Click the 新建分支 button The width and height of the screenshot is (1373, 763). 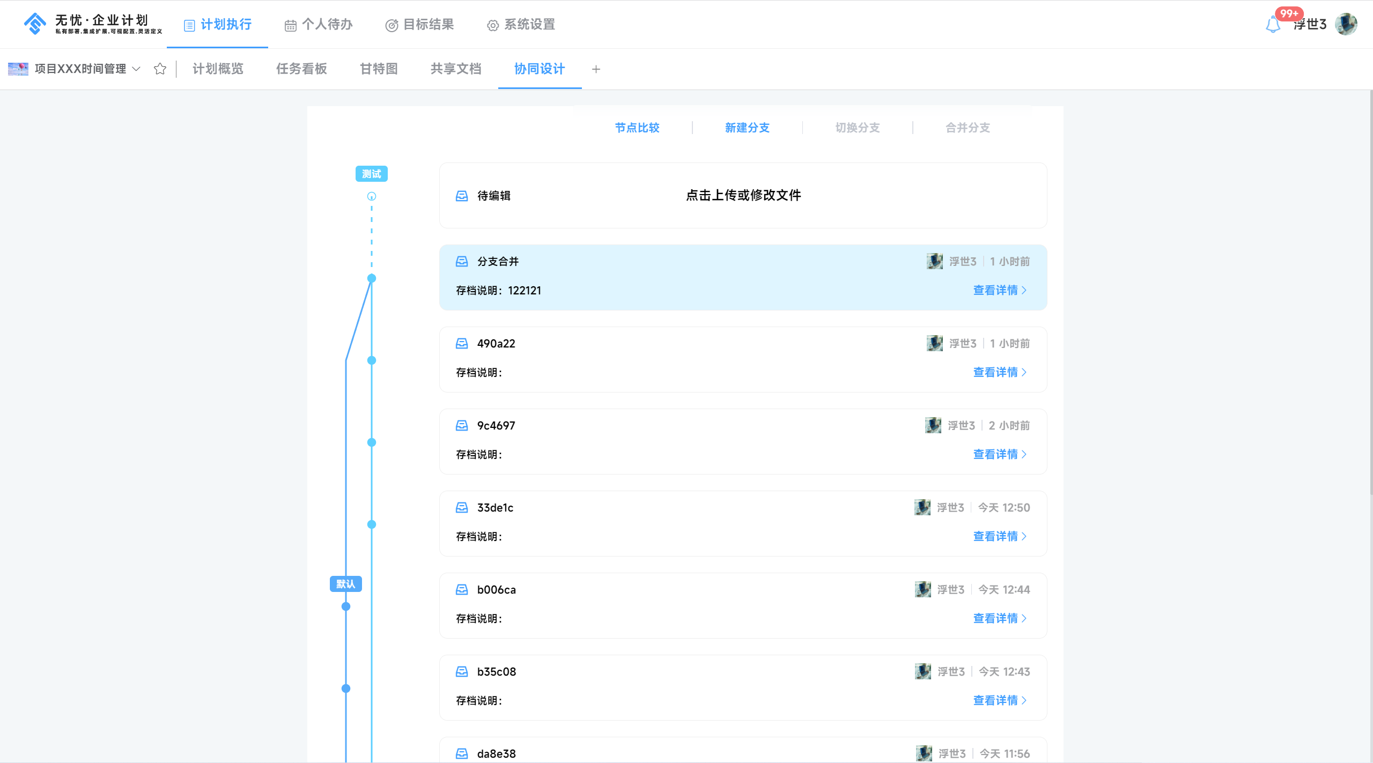[x=747, y=128]
